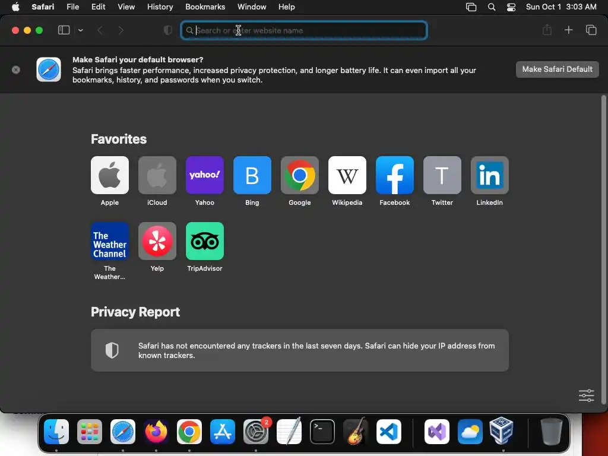Open the Share button in toolbar
This screenshot has width=608, height=456.
tap(547, 30)
